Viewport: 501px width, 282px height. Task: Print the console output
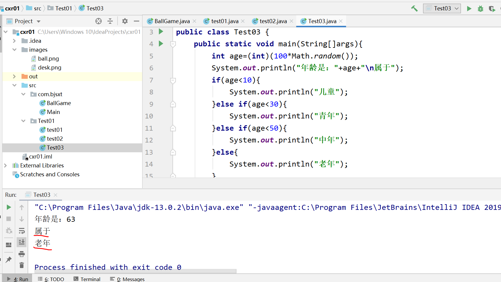pos(22,254)
